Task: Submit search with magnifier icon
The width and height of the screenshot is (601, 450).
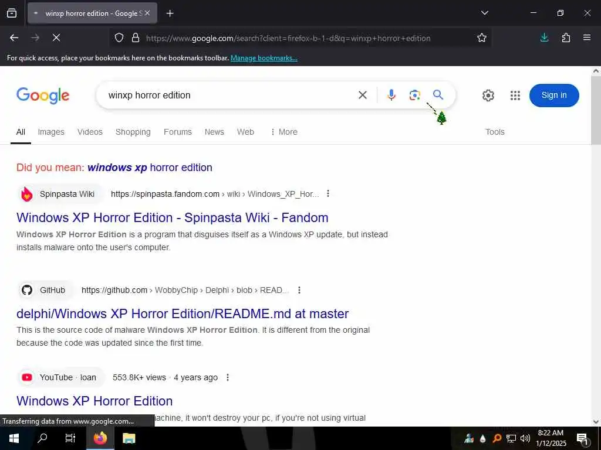Action: (x=438, y=94)
